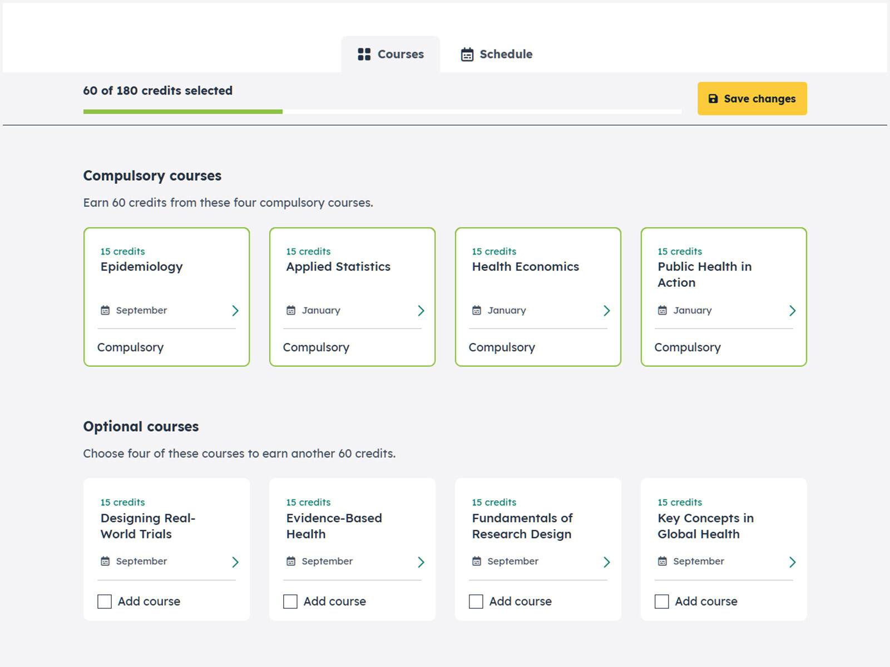Check Add course for Evidence-Based Health
890x667 pixels.
coord(290,601)
